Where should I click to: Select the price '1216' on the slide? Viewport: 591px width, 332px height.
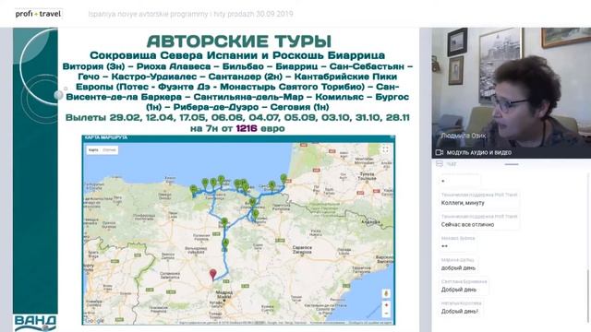point(247,128)
